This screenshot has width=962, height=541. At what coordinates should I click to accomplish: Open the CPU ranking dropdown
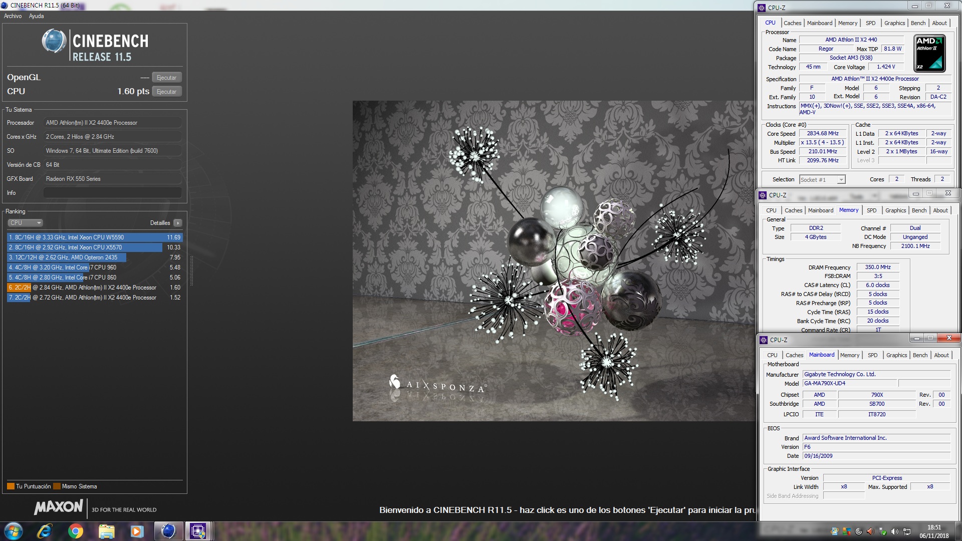25,223
